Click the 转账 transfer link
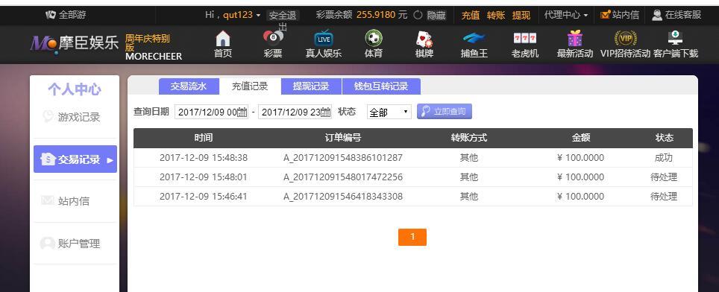Screen dimensions: 719x292 click(x=496, y=15)
